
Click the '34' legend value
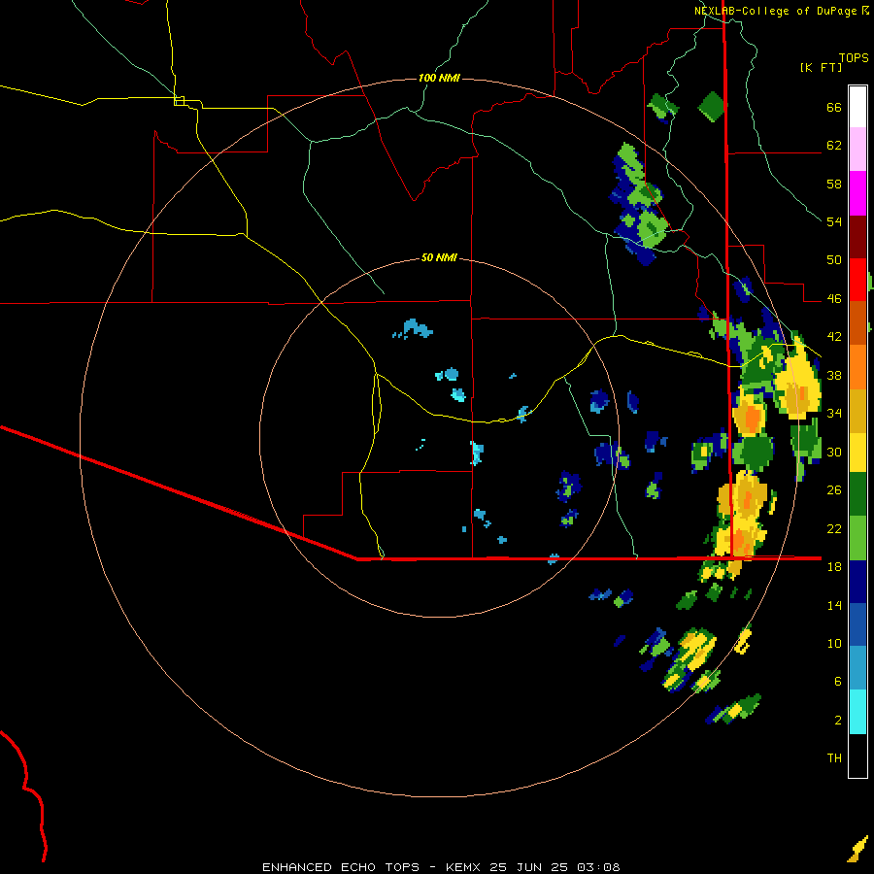(834, 414)
